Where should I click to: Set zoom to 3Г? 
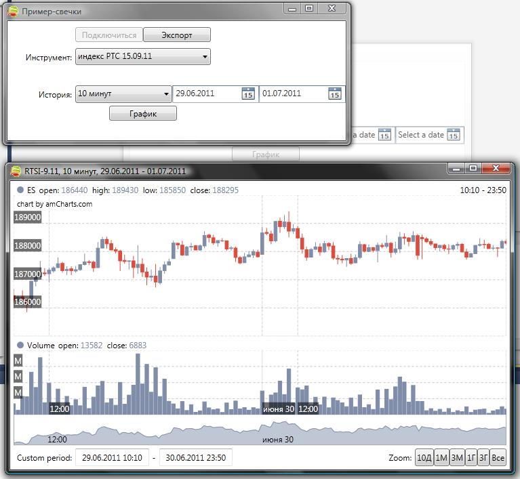click(483, 458)
